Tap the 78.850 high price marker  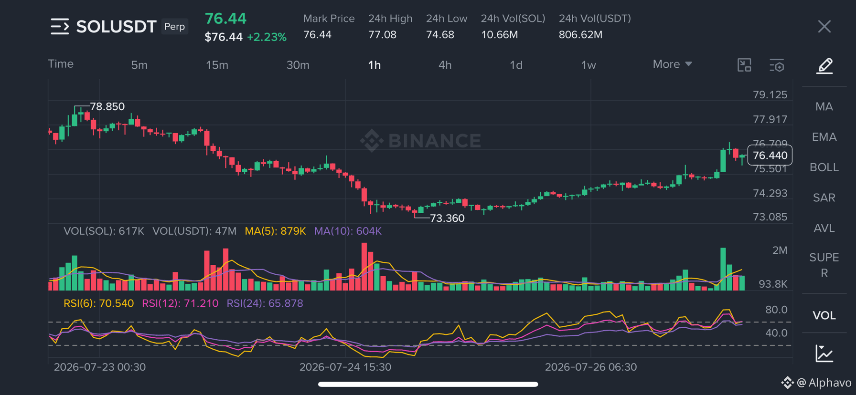[x=107, y=106]
